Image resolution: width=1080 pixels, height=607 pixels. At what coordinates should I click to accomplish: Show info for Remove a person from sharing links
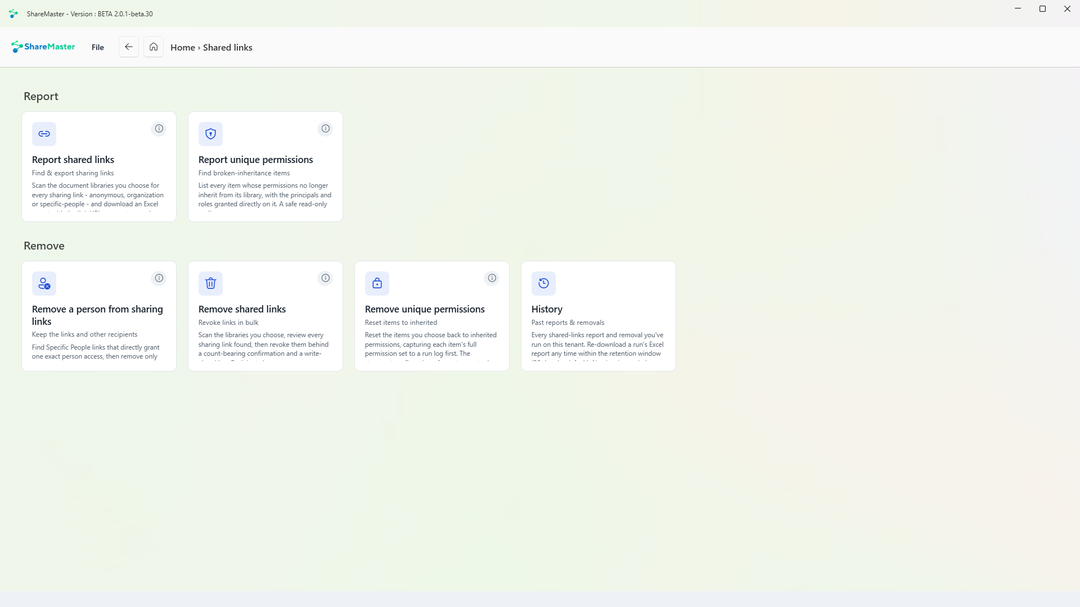159,278
